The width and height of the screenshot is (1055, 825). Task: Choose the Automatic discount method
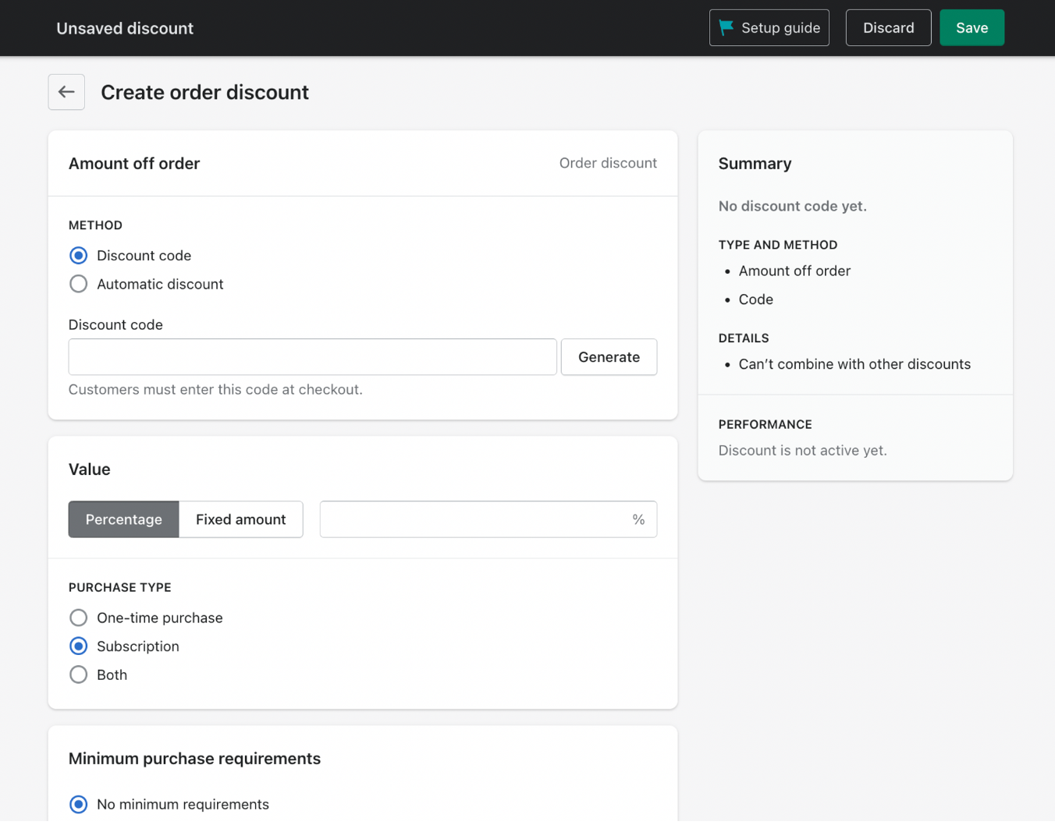click(79, 285)
